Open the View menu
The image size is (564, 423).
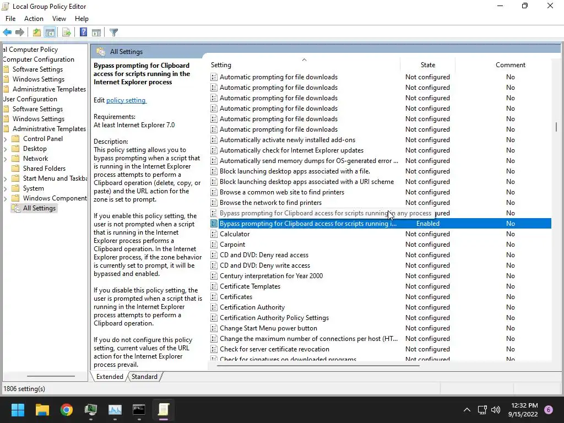pyautogui.click(x=59, y=19)
